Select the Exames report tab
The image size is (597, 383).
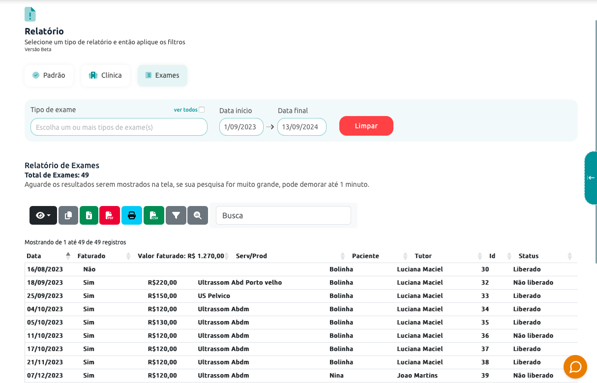click(162, 75)
